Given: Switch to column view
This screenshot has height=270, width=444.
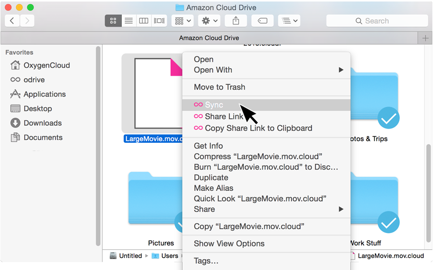Looking at the screenshot, I should pyautogui.click(x=144, y=21).
